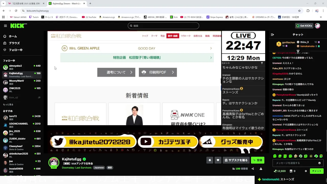This screenshot has height=184, width=327.
Task: Toggle follow with the heart icon
Action: point(218,160)
